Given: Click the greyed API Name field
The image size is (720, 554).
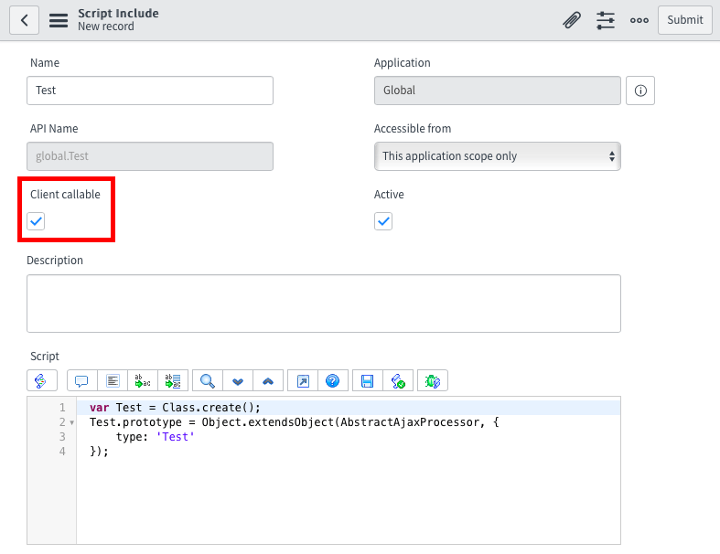Looking at the screenshot, I should pyautogui.click(x=150, y=156).
